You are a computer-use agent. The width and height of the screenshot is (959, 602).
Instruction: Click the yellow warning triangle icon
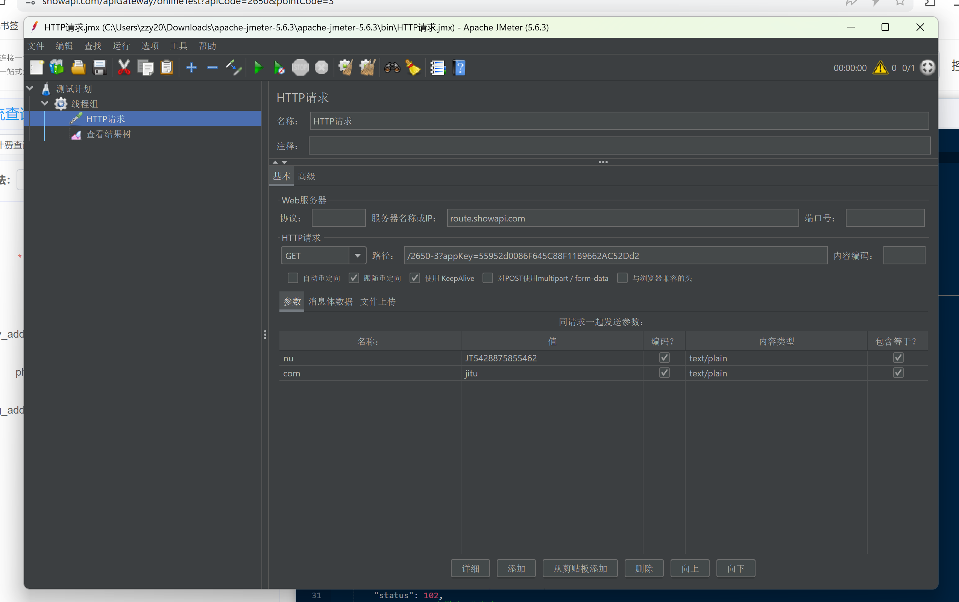880,68
